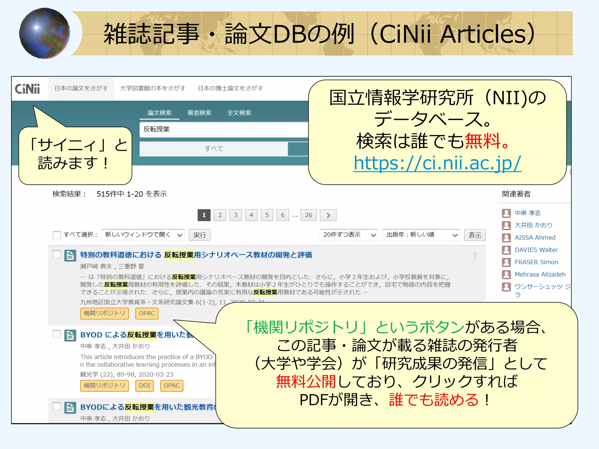599x449 pixels.
Task: Click 関連著者 heading
Action: pyautogui.click(x=516, y=194)
